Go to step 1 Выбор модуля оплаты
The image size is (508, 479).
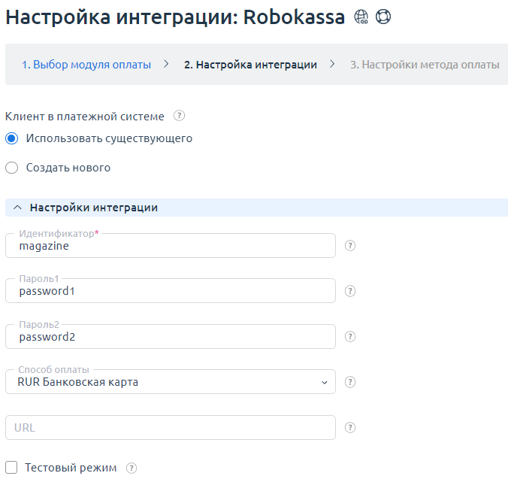click(x=86, y=65)
